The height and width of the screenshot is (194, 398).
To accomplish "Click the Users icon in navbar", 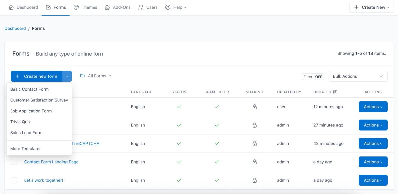I will pyautogui.click(x=141, y=8).
